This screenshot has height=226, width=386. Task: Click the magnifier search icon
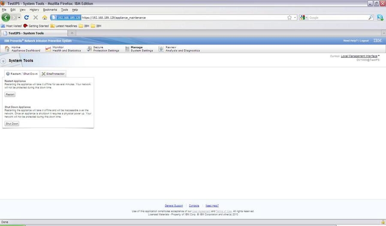[x=371, y=18]
